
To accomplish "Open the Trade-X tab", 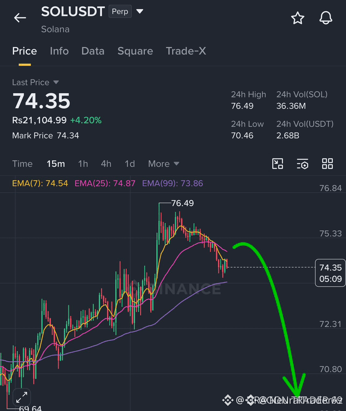I will coord(186,51).
